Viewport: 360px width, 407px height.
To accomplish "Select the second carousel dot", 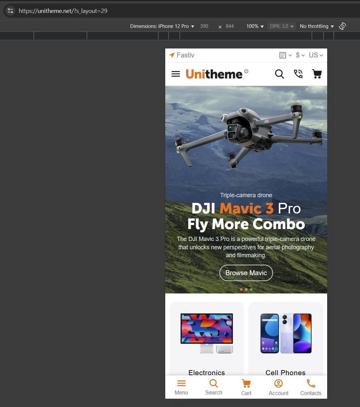I will click(x=246, y=289).
